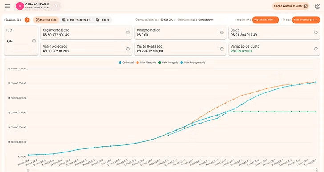
Task: Toggle the Custo Real legend series
Action: click(126, 63)
